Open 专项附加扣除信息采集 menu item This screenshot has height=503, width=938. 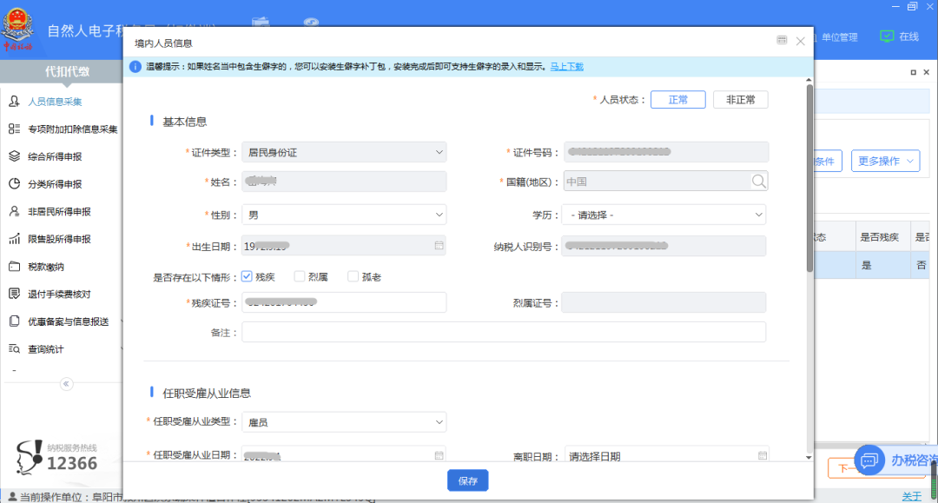click(72, 129)
